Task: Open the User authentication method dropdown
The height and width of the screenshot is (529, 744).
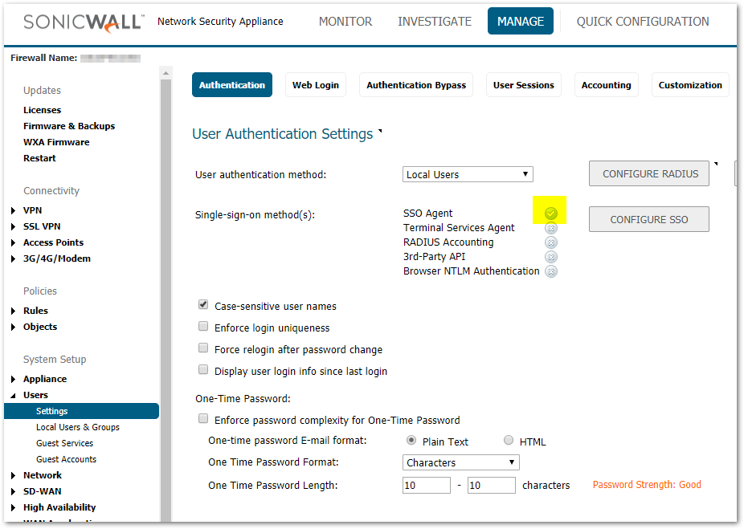Action: point(468,174)
